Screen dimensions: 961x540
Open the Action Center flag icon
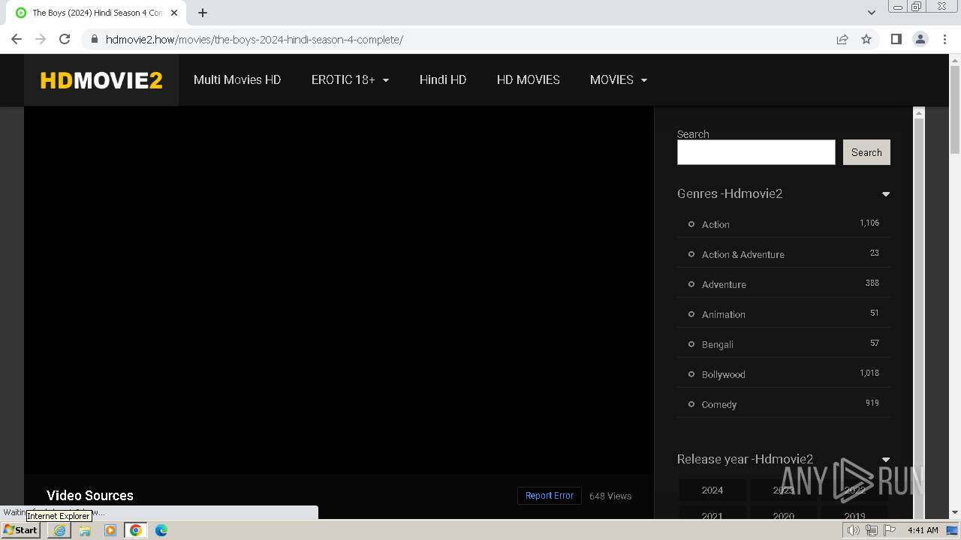point(890,530)
